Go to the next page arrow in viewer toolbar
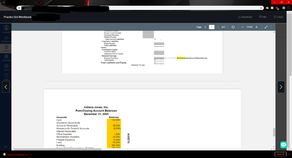 pyautogui.click(x=218, y=27)
